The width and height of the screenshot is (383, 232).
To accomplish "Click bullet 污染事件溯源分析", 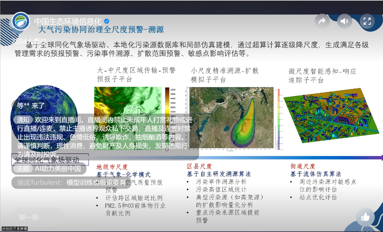I will click(x=221, y=182).
